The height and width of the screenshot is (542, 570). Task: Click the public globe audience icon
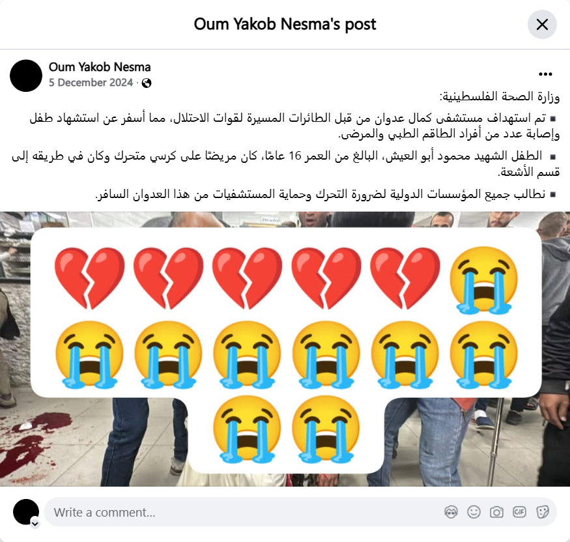coord(147,83)
